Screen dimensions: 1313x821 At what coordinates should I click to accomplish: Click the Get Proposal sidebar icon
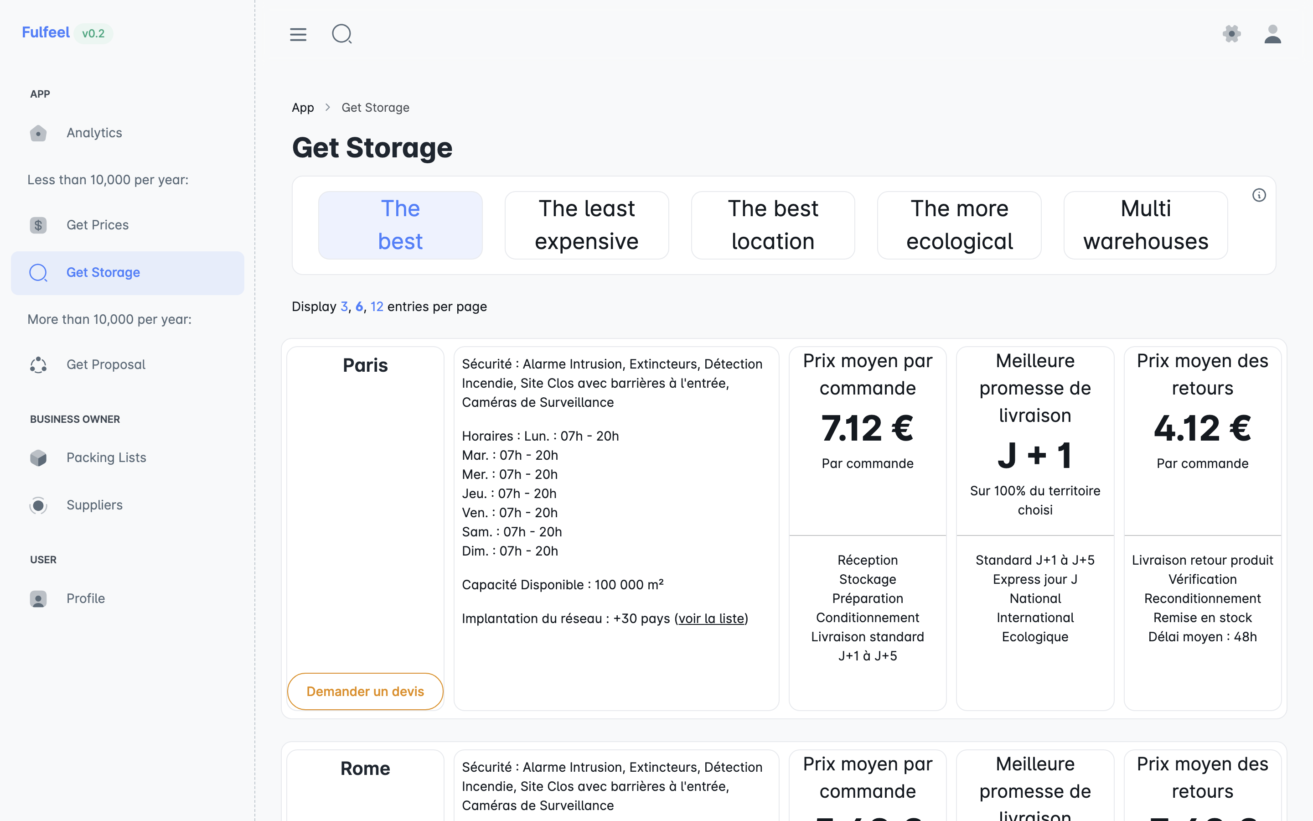pos(38,365)
